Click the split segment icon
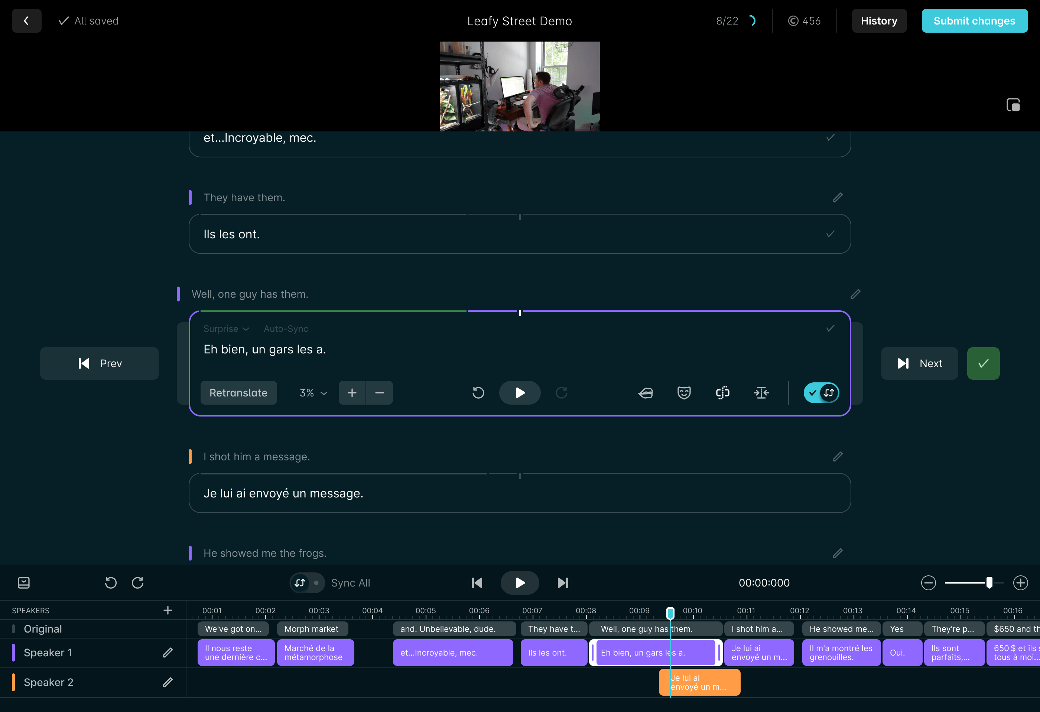Viewport: 1040px width, 712px height. coord(722,393)
